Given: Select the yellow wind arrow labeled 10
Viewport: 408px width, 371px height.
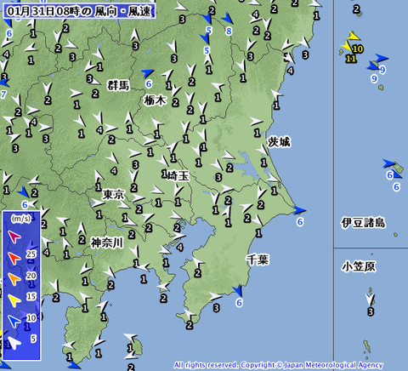Looking at the screenshot, I should [x=354, y=37].
